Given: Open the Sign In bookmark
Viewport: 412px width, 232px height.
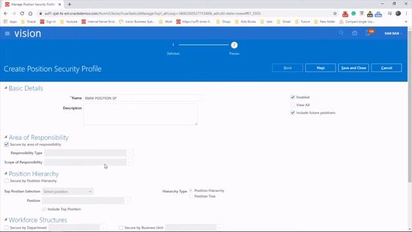Looking at the screenshot, I should (x=48, y=21).
